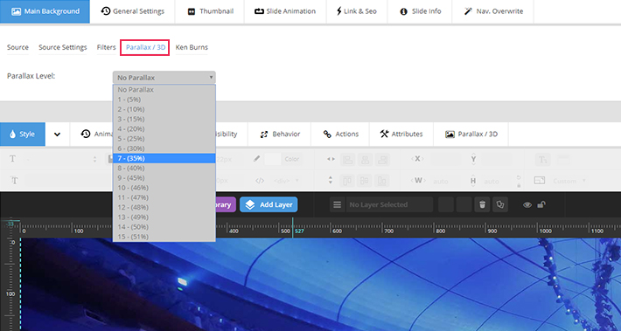Viewport: 621px width, 331px height.
Task: Delete layer with the trash icon
Action: pos(482,204)
